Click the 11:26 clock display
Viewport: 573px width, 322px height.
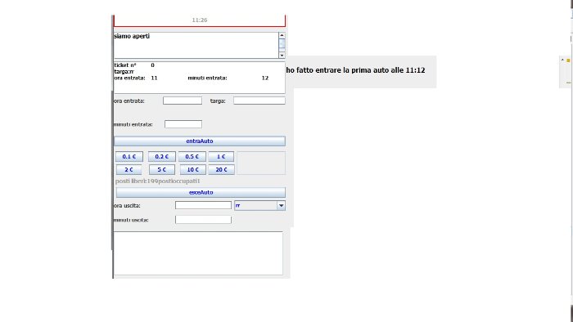200,20
